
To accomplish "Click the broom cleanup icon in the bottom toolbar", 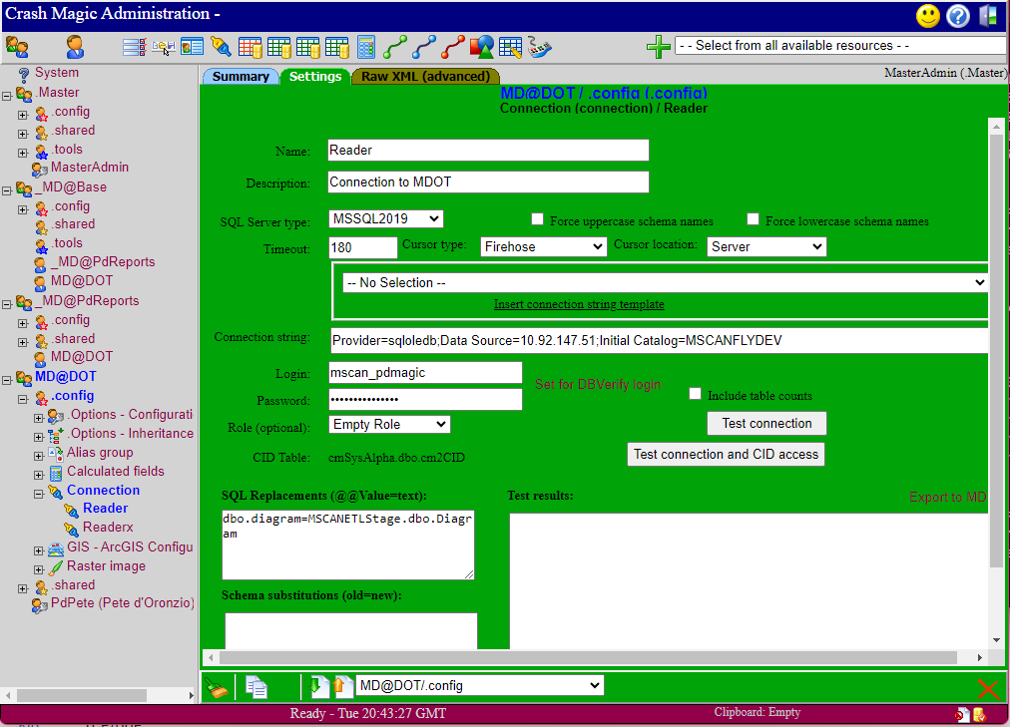I will tap(218, 687).
